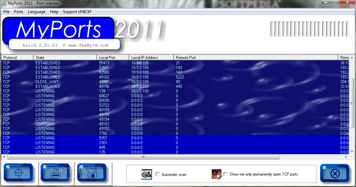Viewport: 356px width, 187px height.
Task: Select the row with local port 55473
Action: pyautogui.click(x=175, y=63)
